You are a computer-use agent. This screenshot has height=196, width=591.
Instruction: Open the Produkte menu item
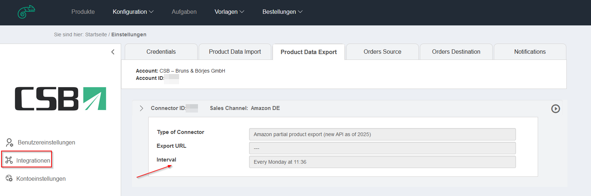(x=83, y=12)
